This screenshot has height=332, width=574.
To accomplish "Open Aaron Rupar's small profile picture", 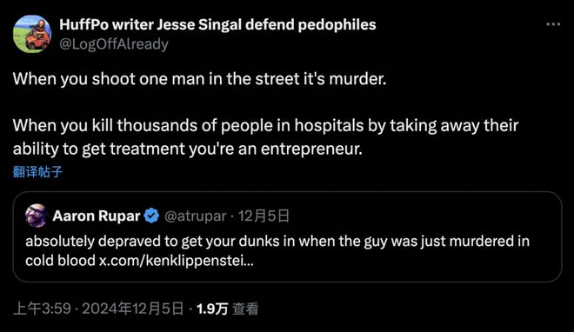I will tap(36, 216).
